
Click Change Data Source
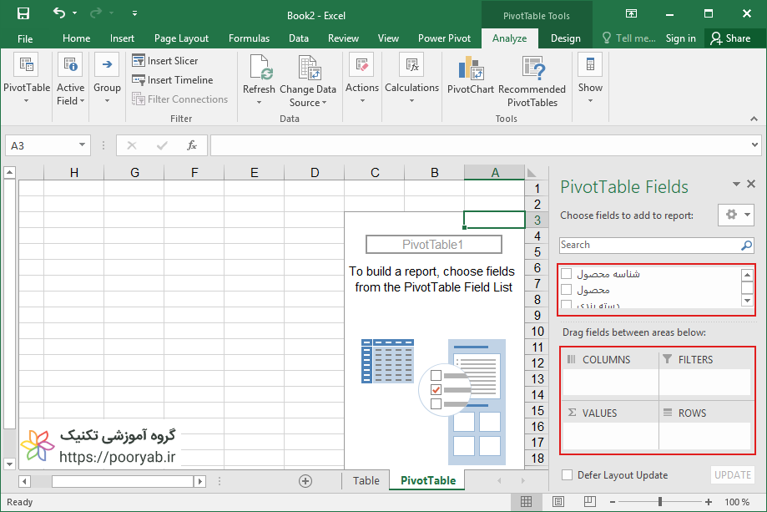click(x=308, y=81)
